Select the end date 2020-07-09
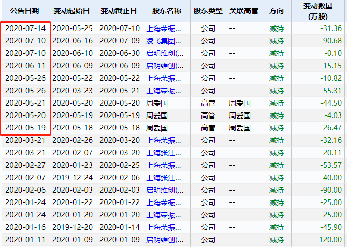The height and width of the screenshot is (247, 347). tap(120, 41)
